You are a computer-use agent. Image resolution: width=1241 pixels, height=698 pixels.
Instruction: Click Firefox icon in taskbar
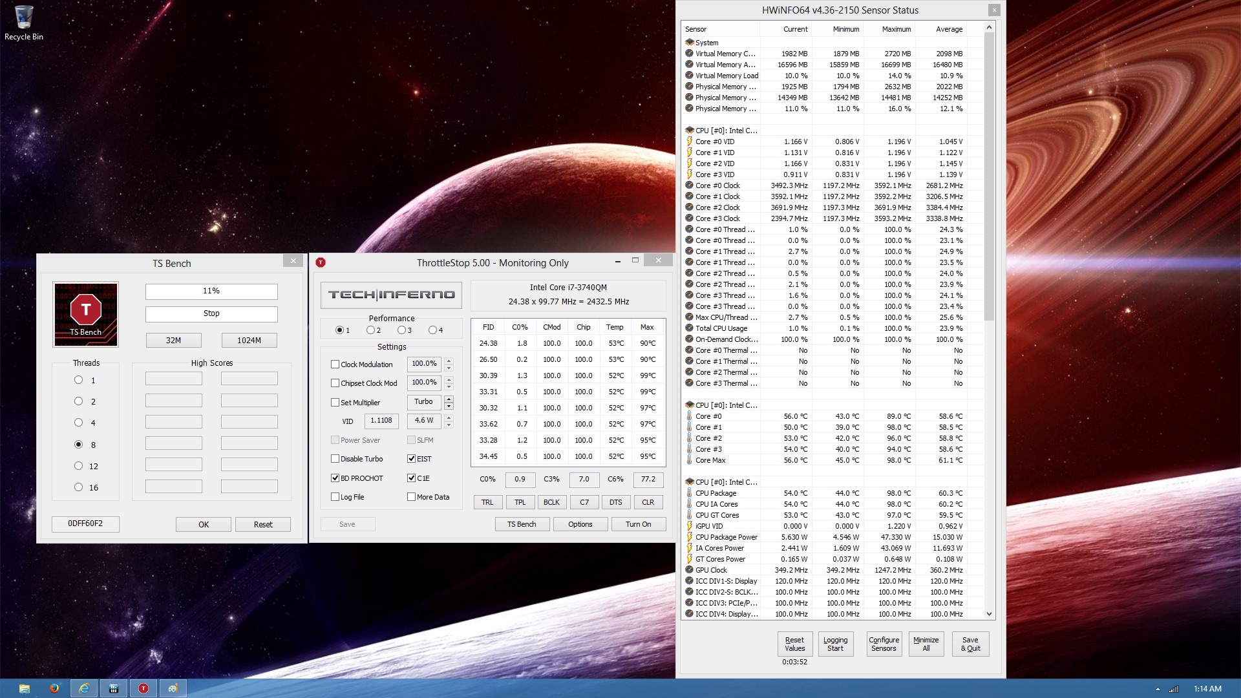(54, 688)
